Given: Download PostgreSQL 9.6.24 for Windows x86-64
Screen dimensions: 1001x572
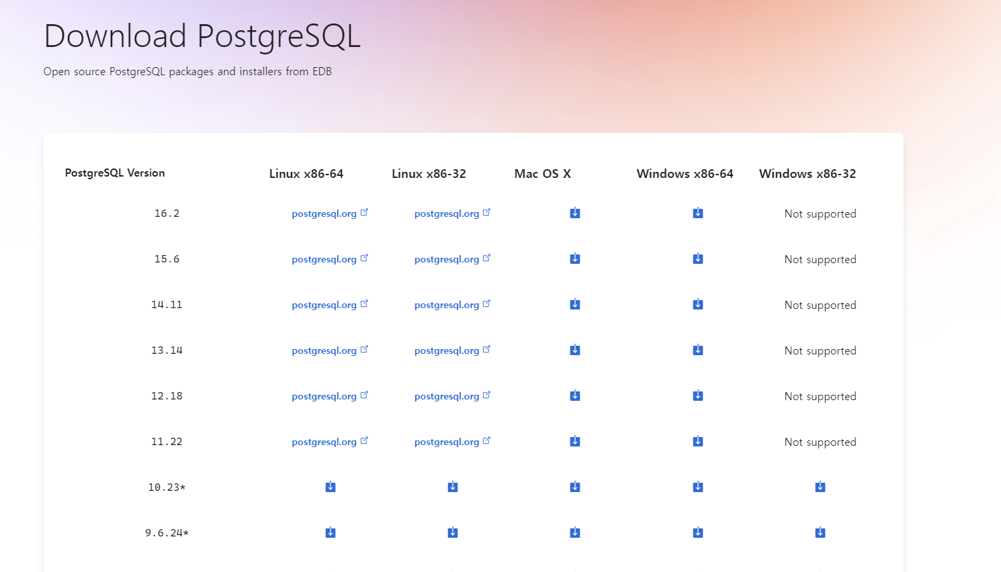Looking at the screenshot, I should (x=698, y=532).
